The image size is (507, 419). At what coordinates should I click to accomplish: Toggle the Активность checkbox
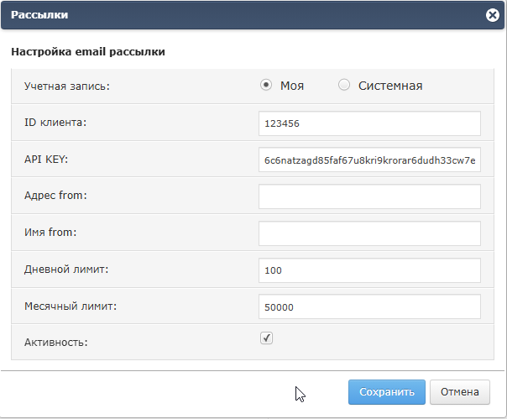[x=266, y=338]
